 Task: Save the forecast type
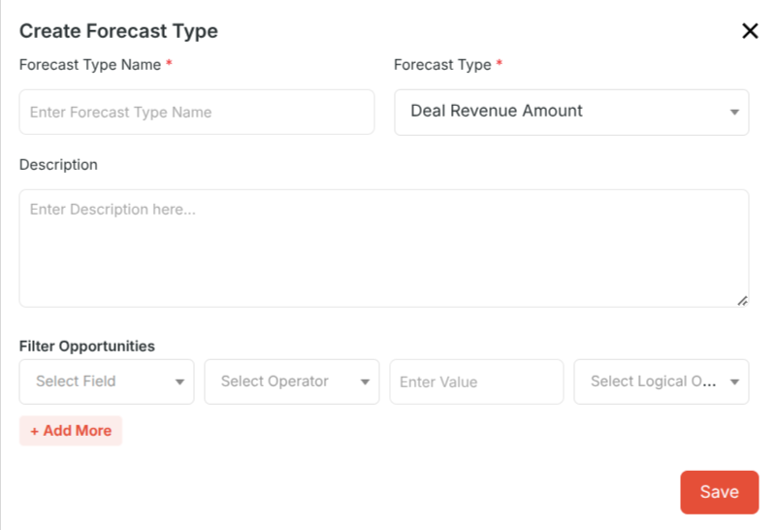click(x=719, y=492)
